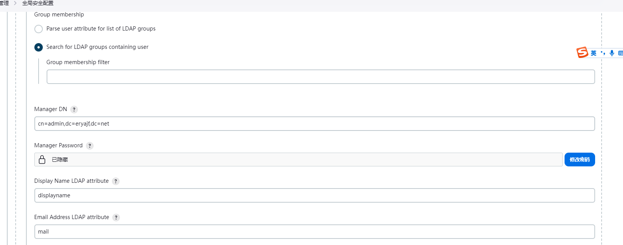Image resolution: width=623 pixels, height=245 pixels.
Task: Open help for Manager DN field
Action: [x=74, y=110]
